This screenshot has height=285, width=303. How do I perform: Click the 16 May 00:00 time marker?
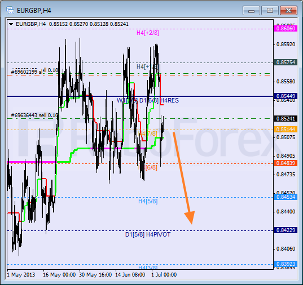(x=59, y=275)
